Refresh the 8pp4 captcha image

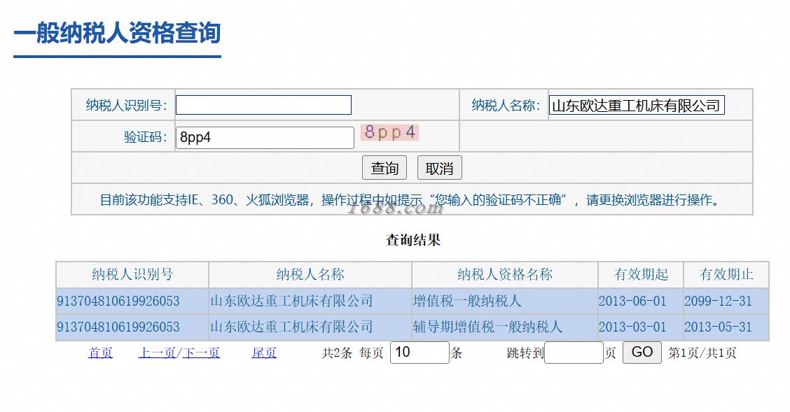click(390, 132)
